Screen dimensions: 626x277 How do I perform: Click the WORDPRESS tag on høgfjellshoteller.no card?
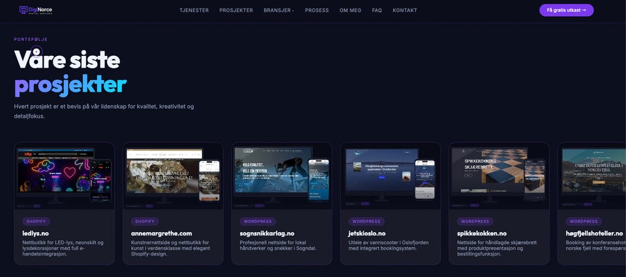(584, 221)
